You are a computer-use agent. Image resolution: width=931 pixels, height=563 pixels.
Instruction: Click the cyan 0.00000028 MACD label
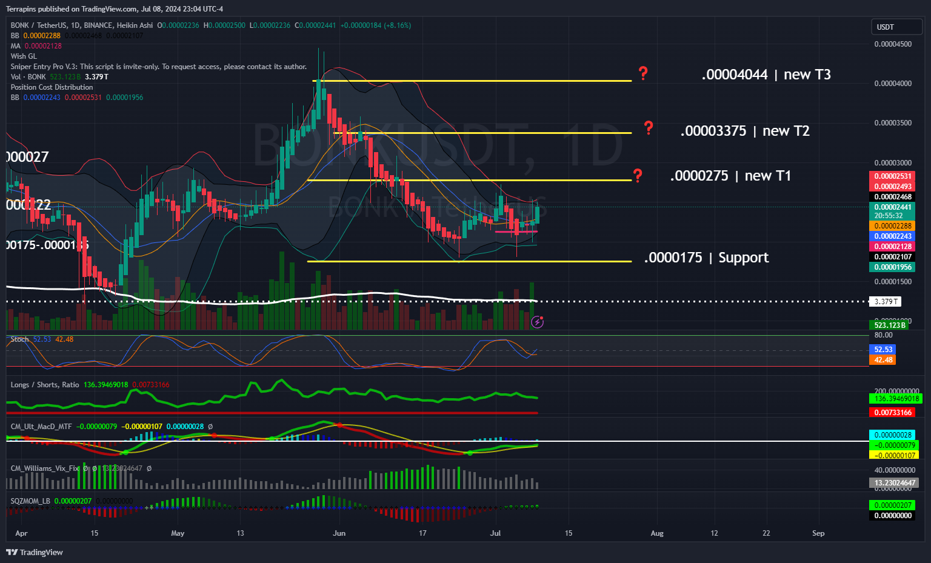tap(893, 435)
